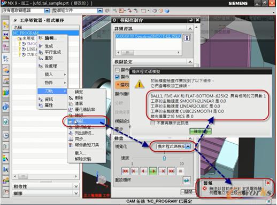This screenshot has width=277, height=205.
Task: Click the web browser icon in left sidebar
Action: [6, 121]
